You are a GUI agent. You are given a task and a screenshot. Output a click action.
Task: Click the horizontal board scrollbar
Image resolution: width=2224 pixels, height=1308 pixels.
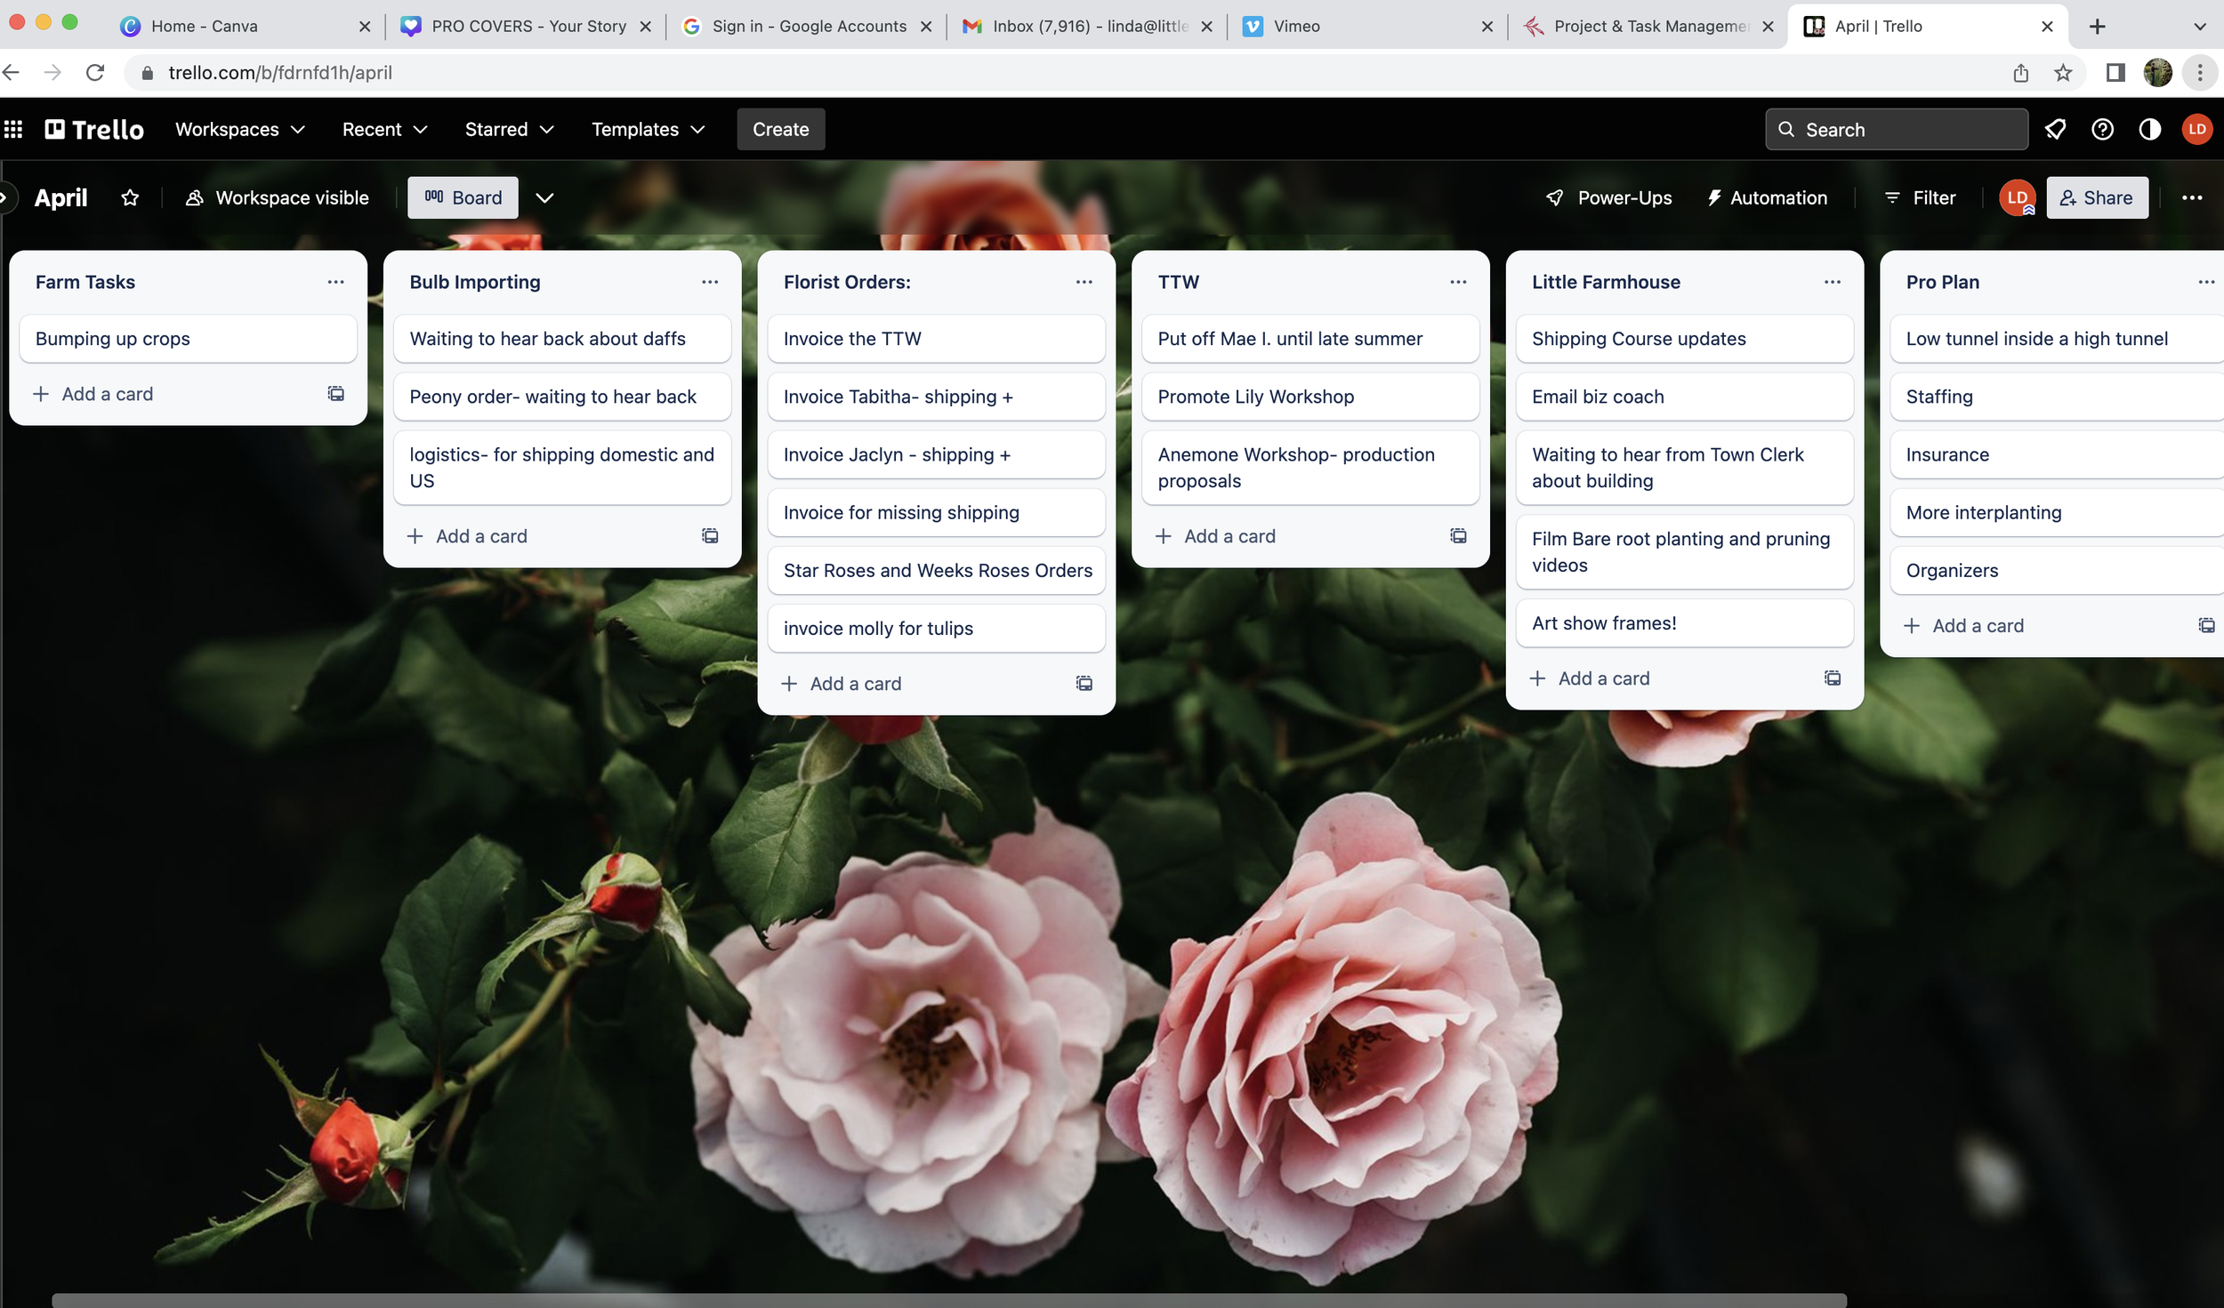click(948, 1300)
